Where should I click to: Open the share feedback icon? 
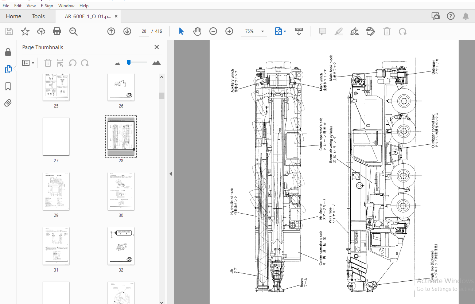point(436,16)
